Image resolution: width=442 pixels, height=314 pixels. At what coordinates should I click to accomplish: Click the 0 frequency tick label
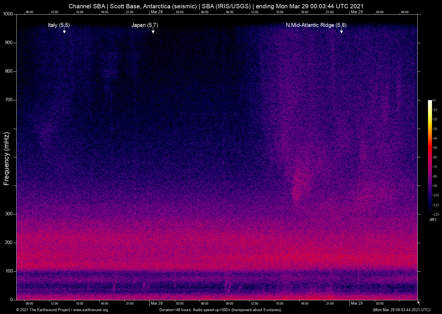click(x=12, y=300)
